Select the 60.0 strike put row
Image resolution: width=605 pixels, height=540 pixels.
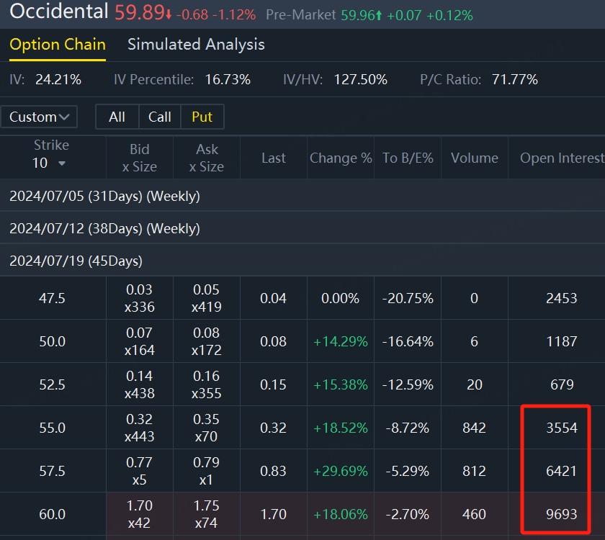click(x=52, y=514)
